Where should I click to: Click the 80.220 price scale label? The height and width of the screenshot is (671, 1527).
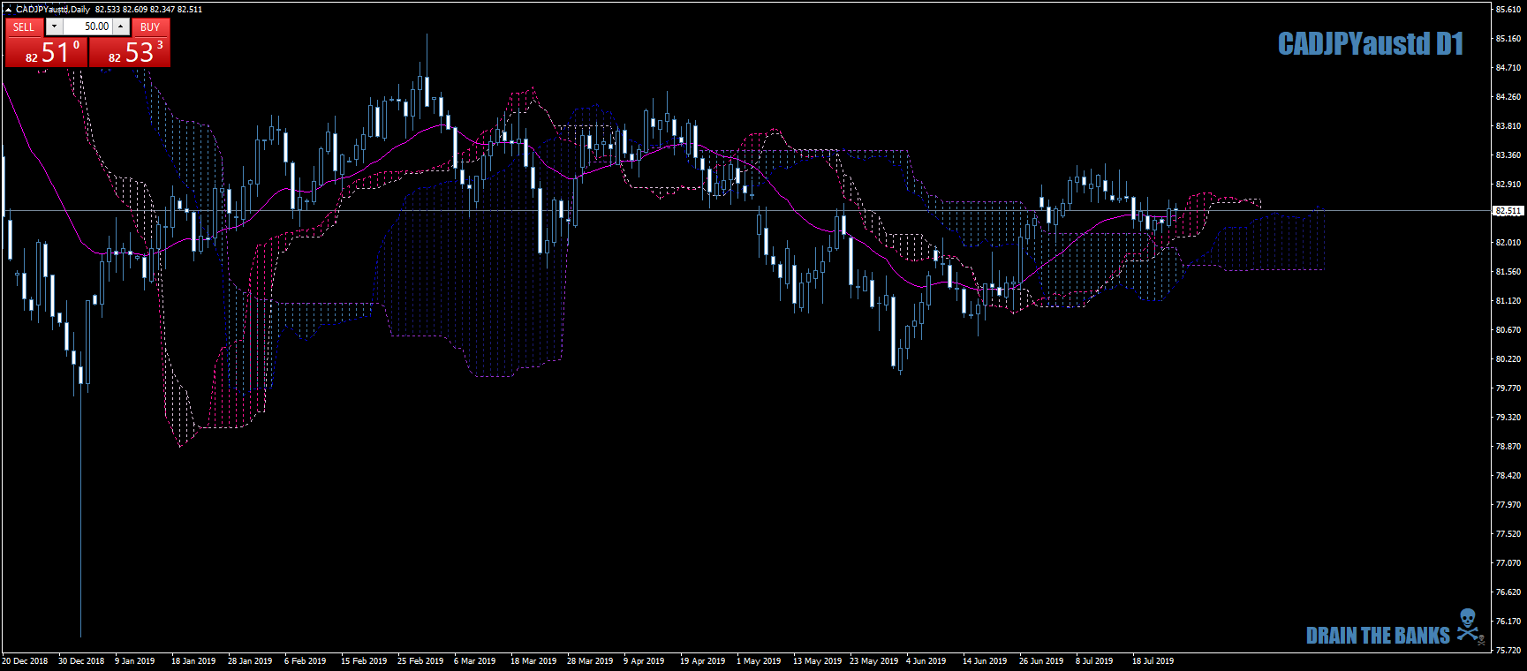coord(1508,358)
